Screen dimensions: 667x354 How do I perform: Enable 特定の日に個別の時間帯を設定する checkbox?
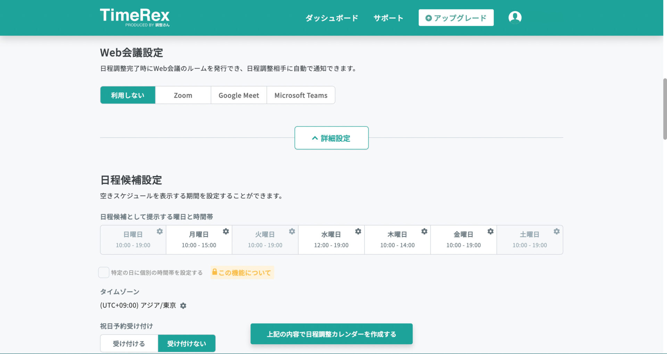(x=104, y=273)
